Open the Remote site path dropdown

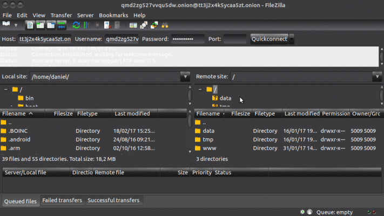tap(376, 77)
